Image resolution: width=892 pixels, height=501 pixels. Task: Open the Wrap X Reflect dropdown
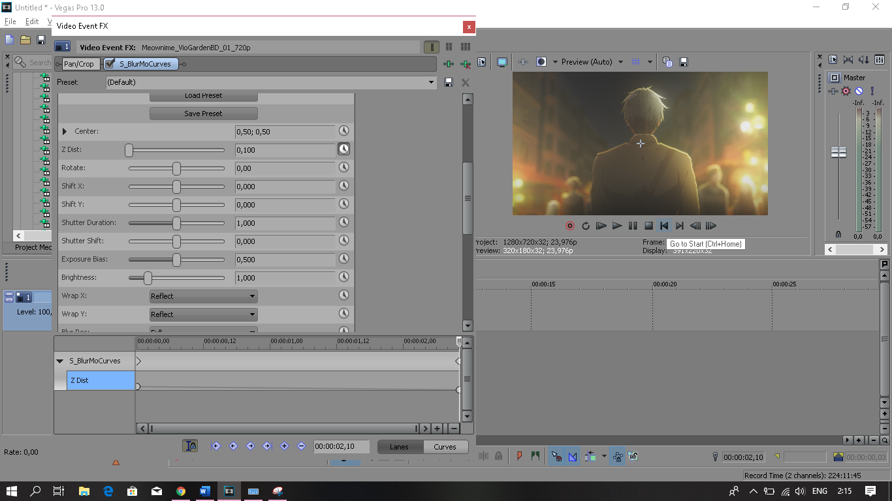[x=204, y=296]
